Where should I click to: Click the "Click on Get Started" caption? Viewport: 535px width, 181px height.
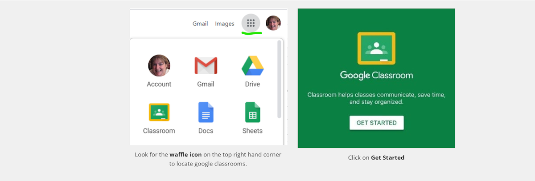(x=376, y=157)
